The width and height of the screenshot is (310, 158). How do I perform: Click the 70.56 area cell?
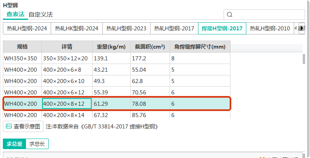(x=150, y=92)
